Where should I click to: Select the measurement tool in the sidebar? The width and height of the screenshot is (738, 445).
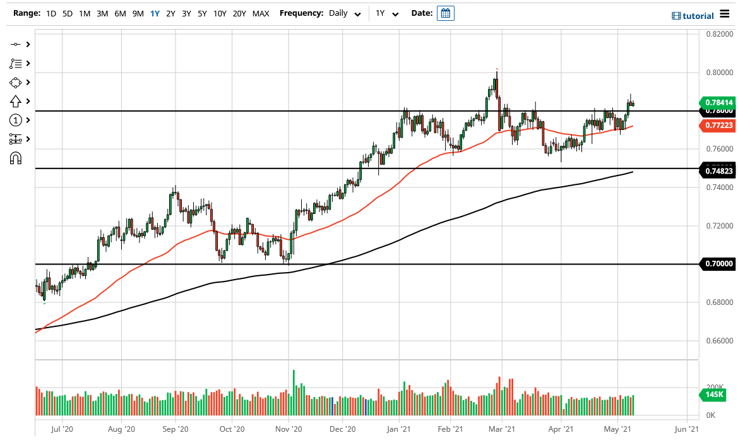(16, 139)
